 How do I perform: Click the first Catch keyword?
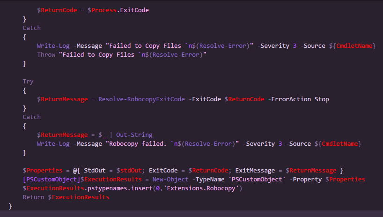coord(32,28)
